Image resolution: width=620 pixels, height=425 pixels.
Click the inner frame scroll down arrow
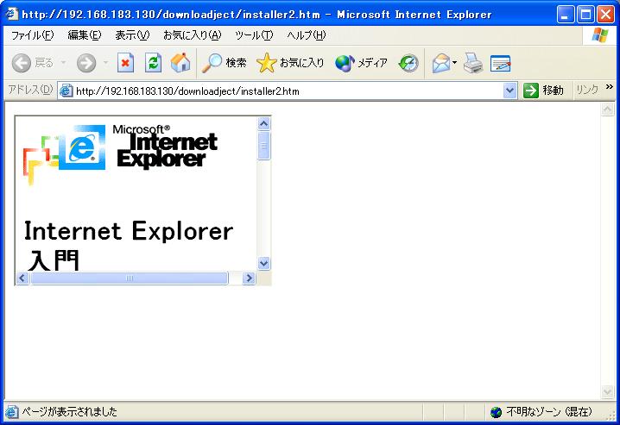(x=263, y=263)
